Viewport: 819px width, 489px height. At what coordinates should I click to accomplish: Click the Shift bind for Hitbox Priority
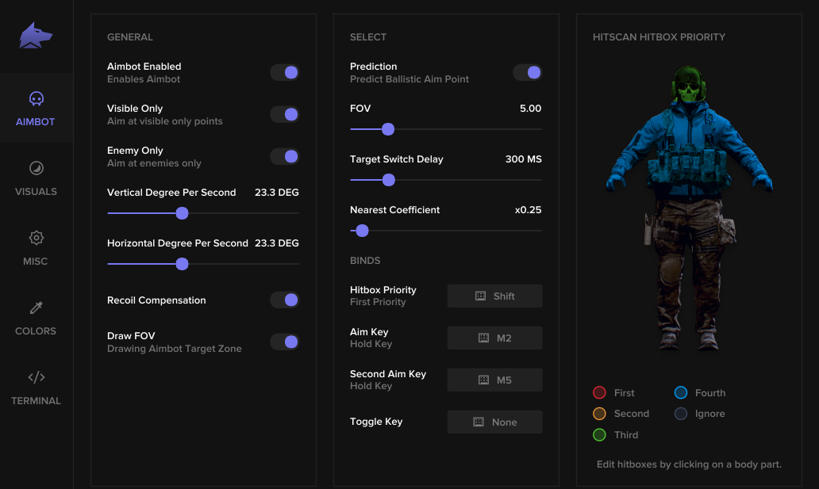pos(494,296)
